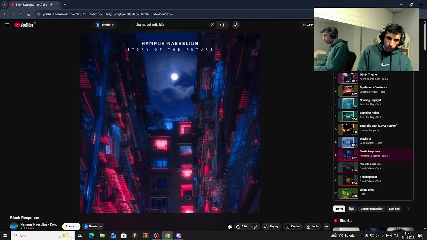Open Task View from the taskbar

80,236
